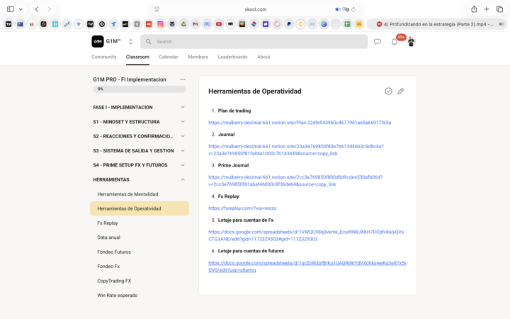Open Herramientas de Mentalidad lesson
The height and width of the screenshot is (319, 510).
click(140, 194)
